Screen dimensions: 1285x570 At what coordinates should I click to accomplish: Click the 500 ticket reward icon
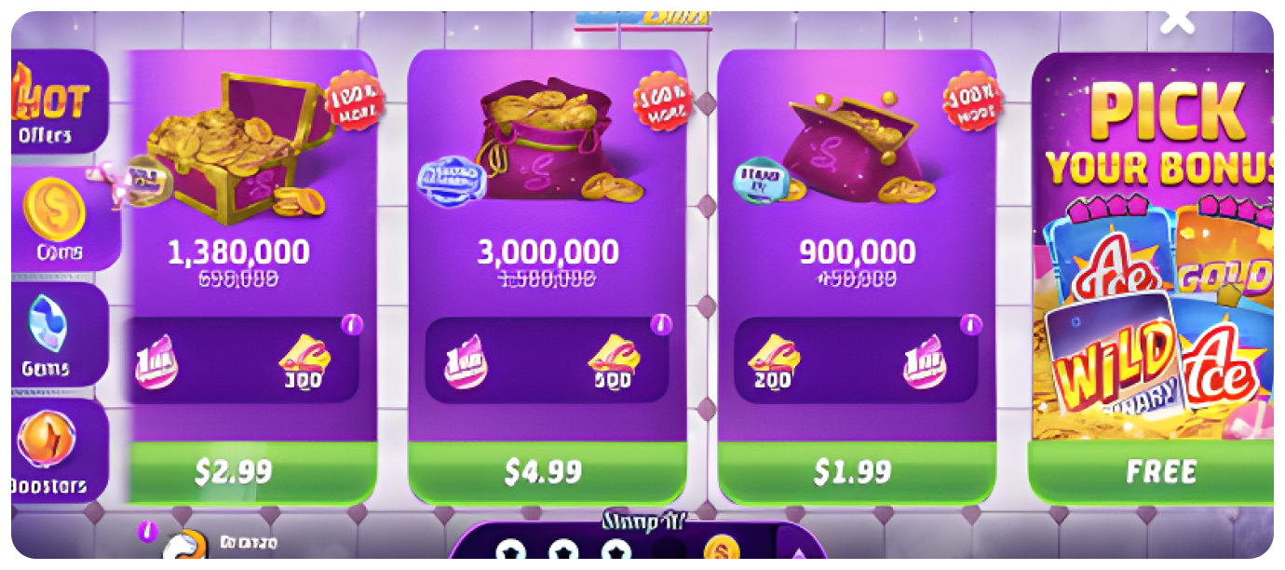(x=613, y=361)
